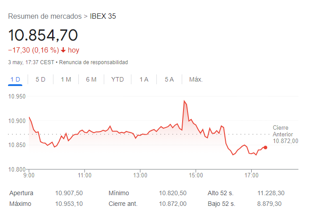The height and width of the screenshot is (213, 310).
Task: Show the 6 M chart range
Action: pyautogui.click(x=91, y=79)
